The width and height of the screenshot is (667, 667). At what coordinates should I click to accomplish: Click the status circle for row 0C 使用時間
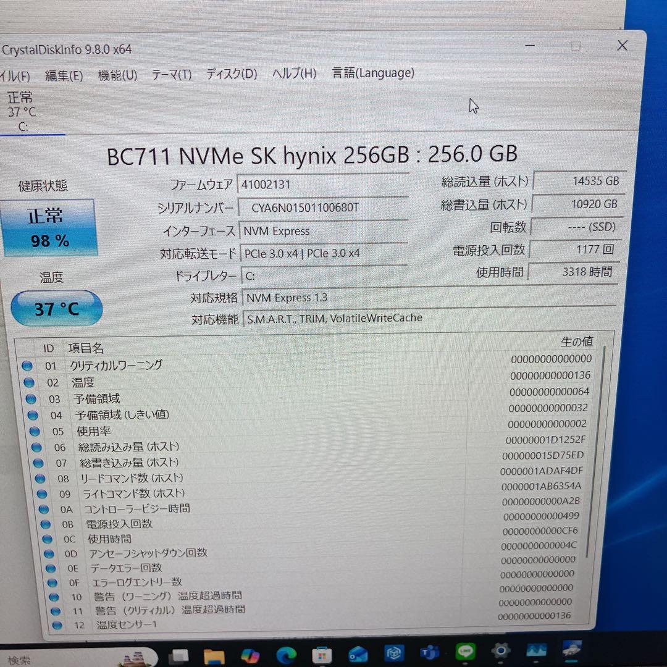point(47,539)
